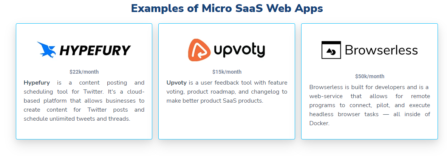Viewport: 447px width, 156px height.
Task: Click the word Docker in Browserless text
Action: click(319, 123)
